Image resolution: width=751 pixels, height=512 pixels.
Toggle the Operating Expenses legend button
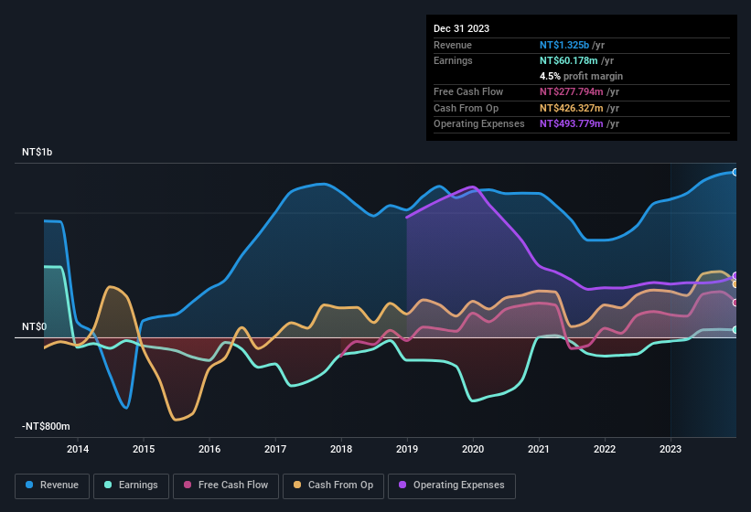452,485
